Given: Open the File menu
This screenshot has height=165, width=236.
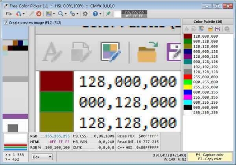Looking at the screenshot, I should click(9, 14).
